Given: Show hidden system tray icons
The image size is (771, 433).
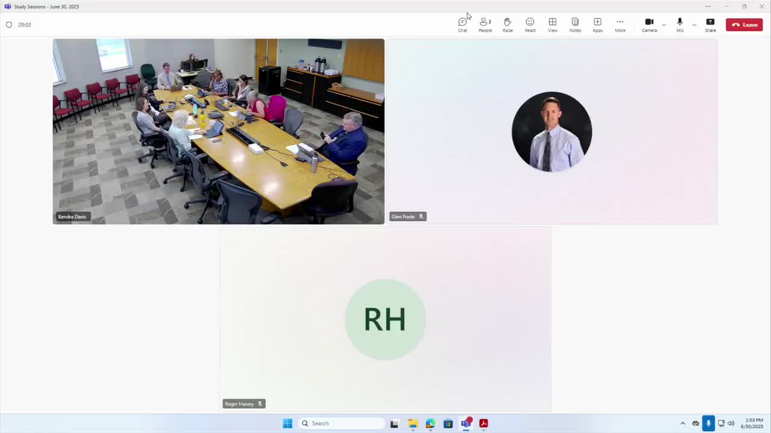Looking at the screenshot, I should click(x=682, y=423).
